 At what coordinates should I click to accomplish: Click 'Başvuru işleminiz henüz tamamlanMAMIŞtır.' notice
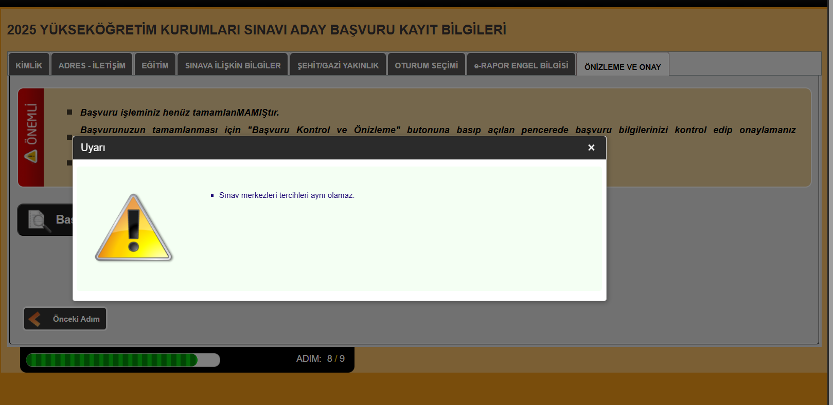[180, 113]
